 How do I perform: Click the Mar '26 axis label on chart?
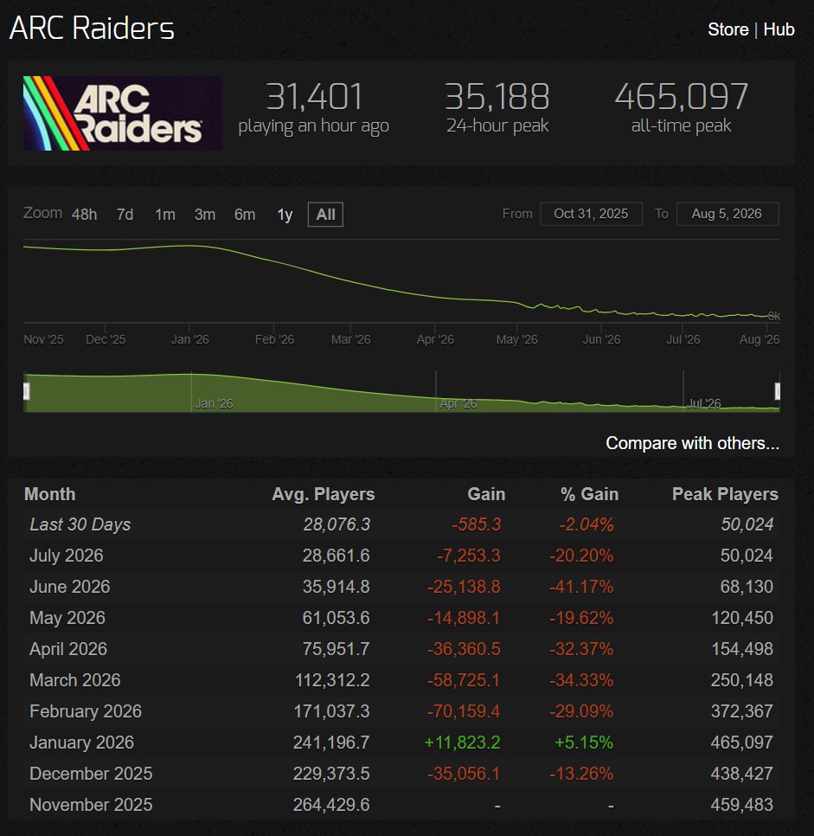point(350,339)
